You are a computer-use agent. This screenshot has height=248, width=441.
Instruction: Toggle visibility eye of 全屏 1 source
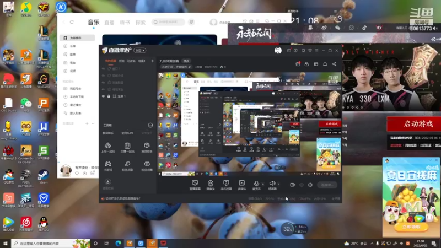(x=103, y=96)
